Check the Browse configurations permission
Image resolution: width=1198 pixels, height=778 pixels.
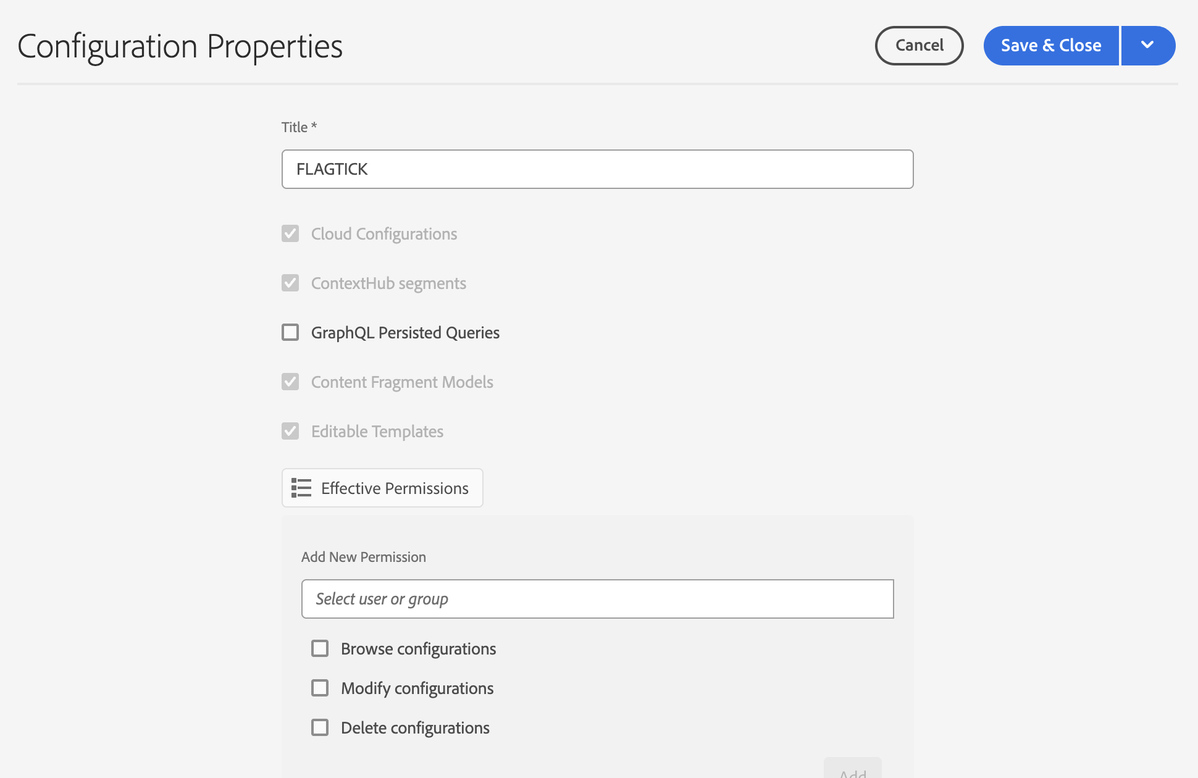[x=320, y=649]
